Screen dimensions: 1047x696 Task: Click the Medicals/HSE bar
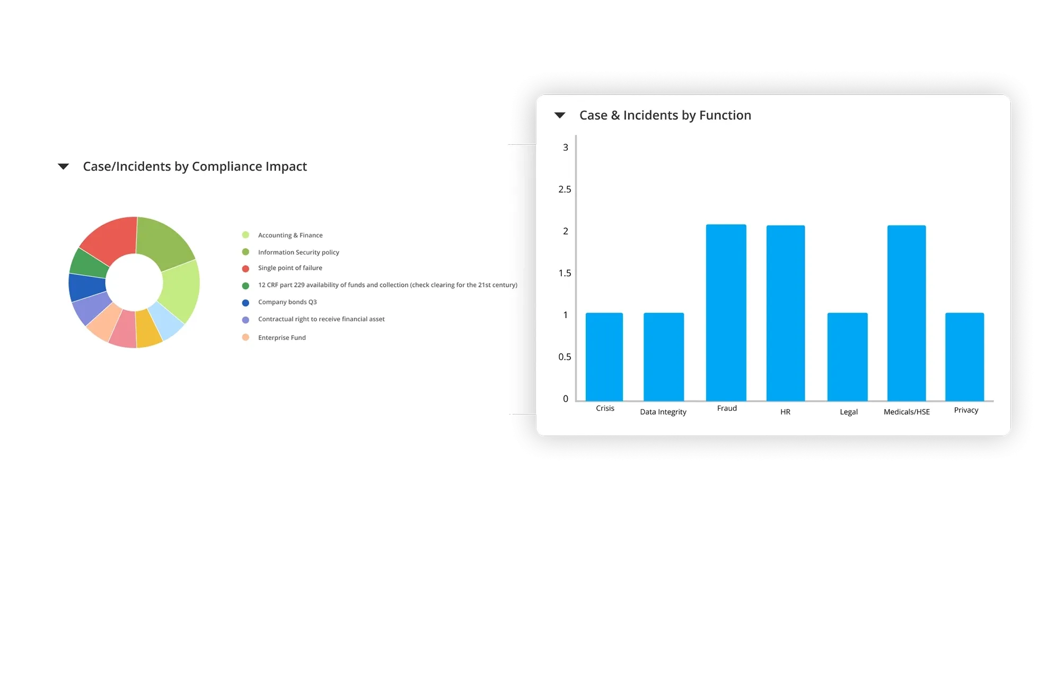pos(907,313)
